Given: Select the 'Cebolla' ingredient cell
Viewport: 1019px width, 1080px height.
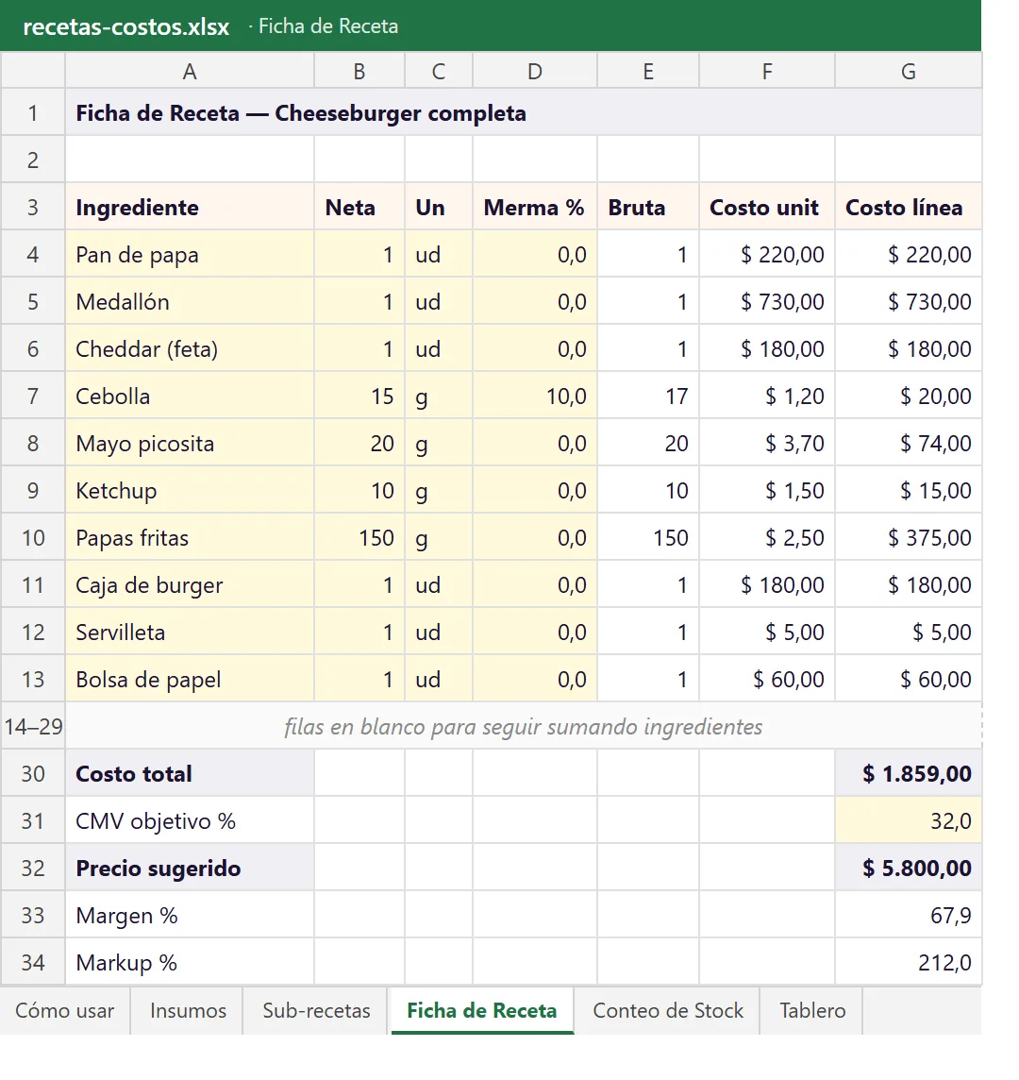Looking at the screenshot, I should pyautogui.click(x=190, y=396).
